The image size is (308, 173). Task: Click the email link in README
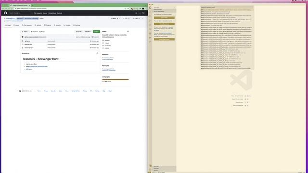point(39,67)
